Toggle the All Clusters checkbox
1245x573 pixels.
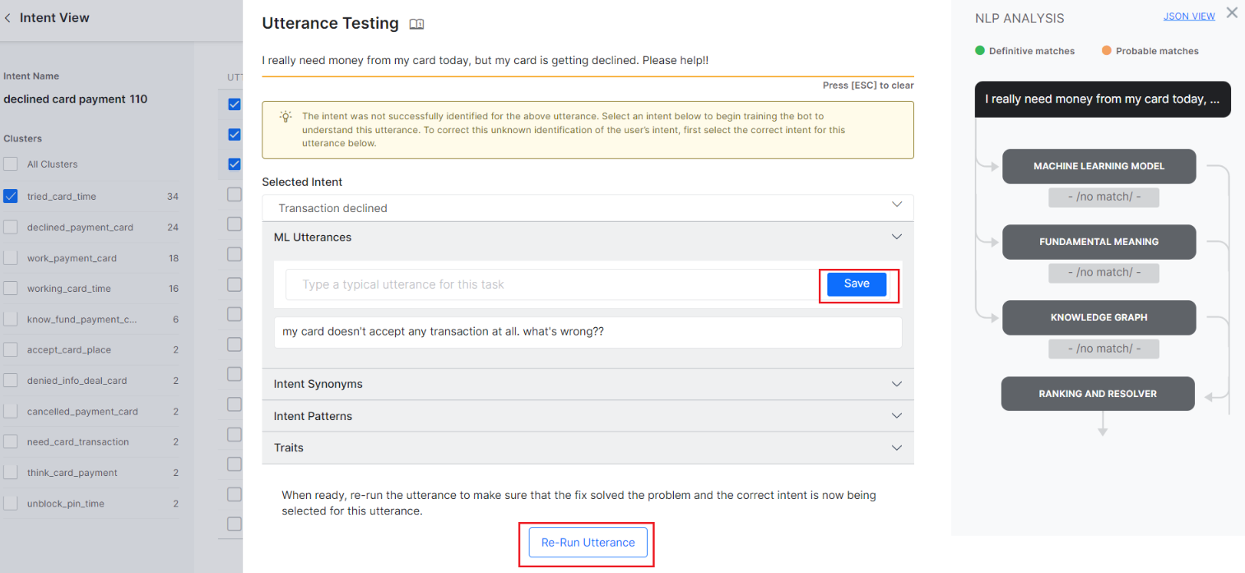pos(11,164)
